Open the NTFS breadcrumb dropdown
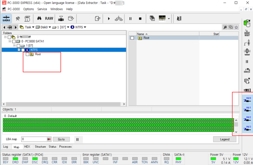 (85, 27)
